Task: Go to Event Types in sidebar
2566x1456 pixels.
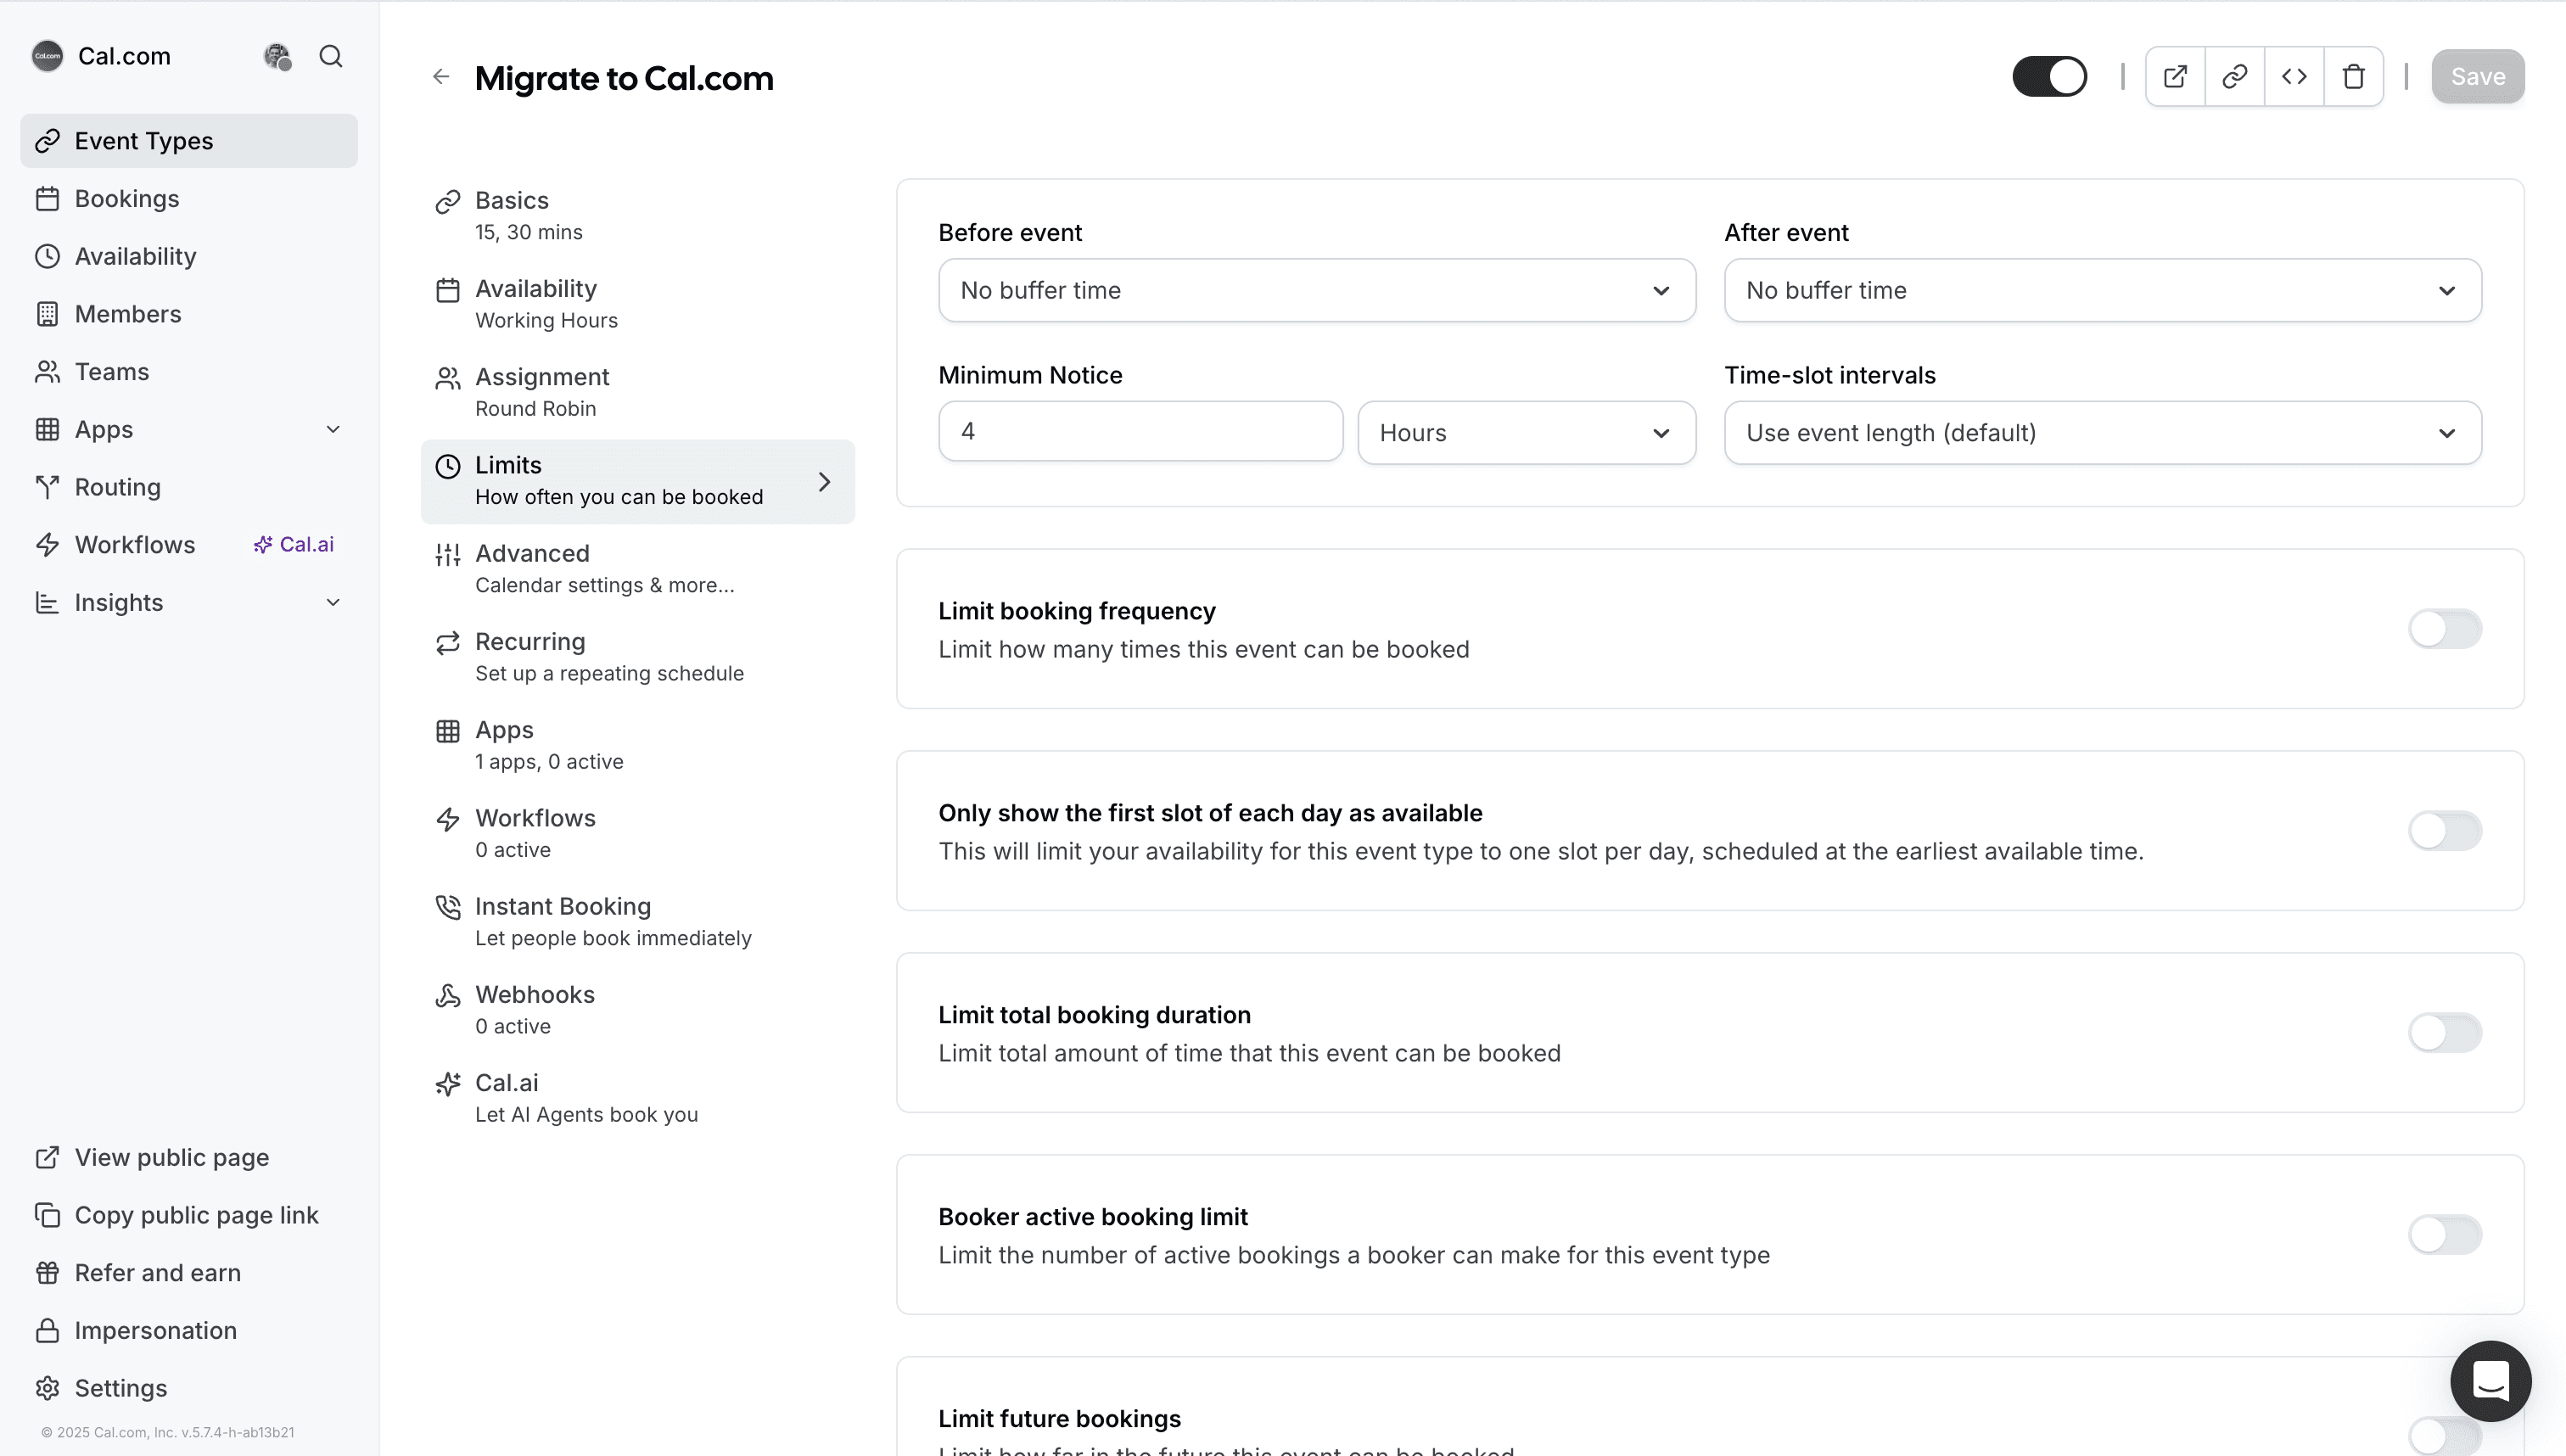Action: tap(189, 141)
